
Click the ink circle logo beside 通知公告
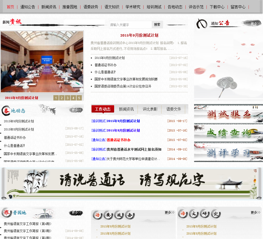(202, 23)
